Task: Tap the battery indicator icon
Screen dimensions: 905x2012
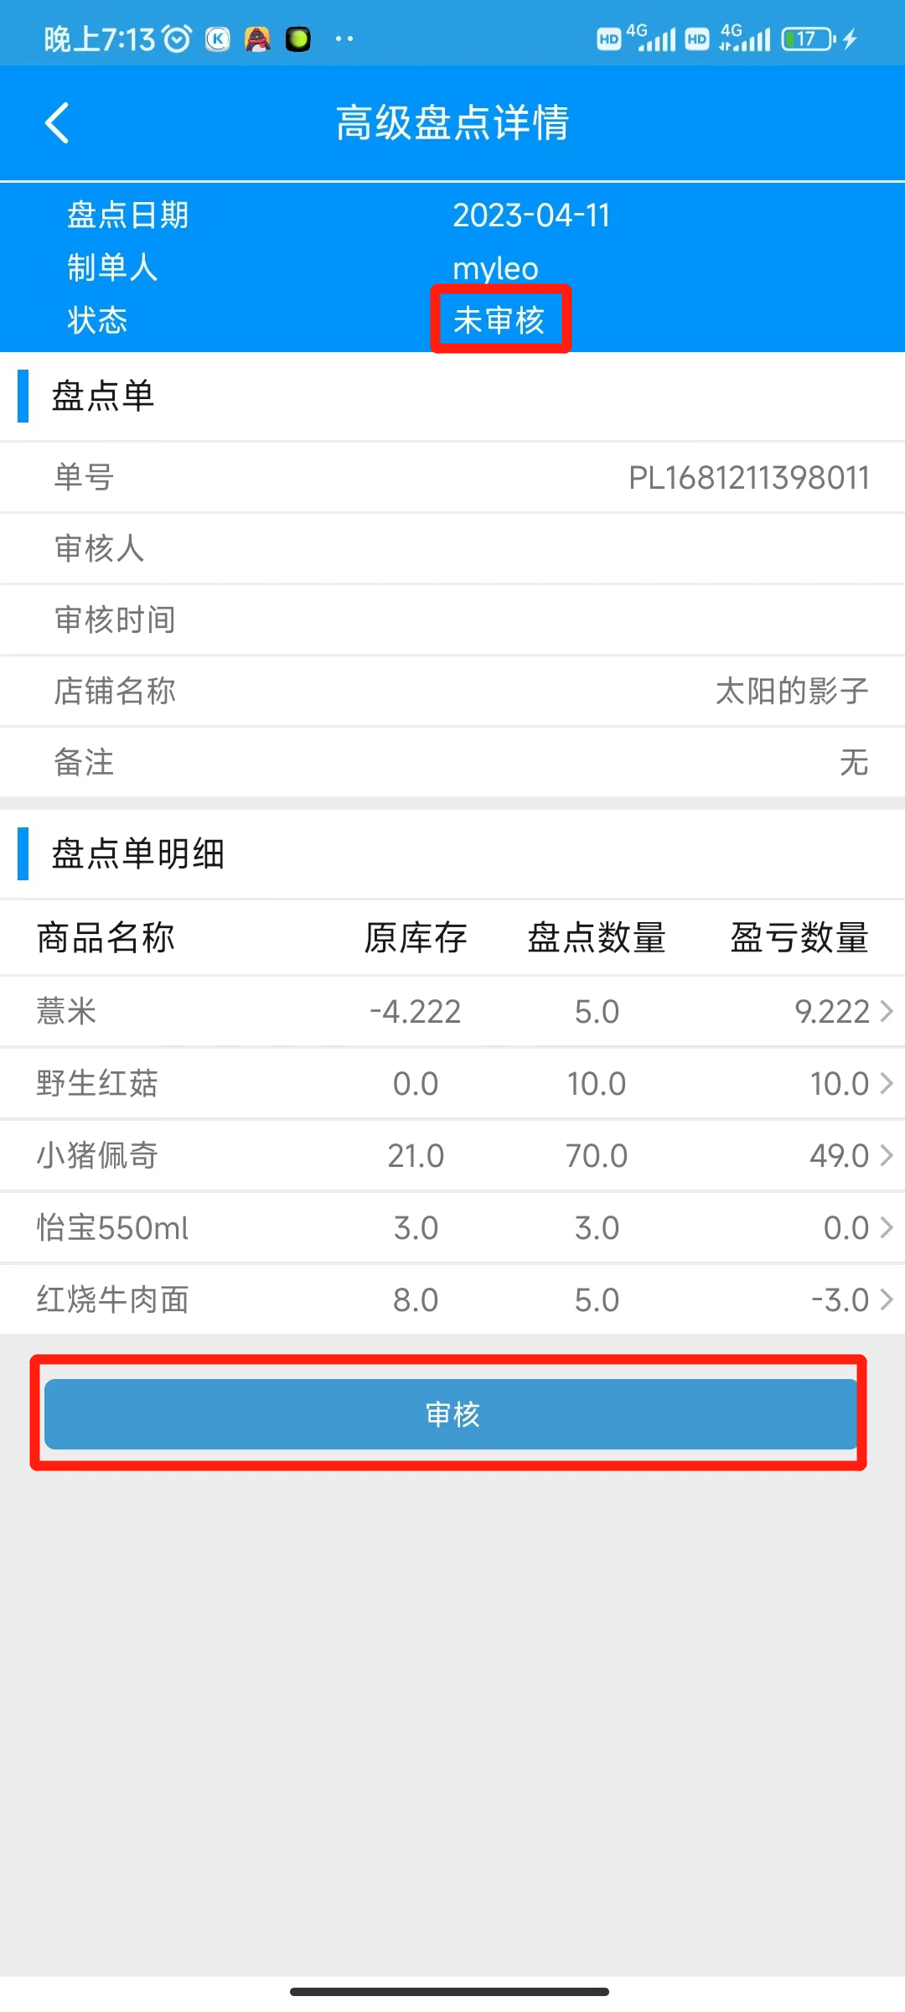Action: [x=809, y=39]
